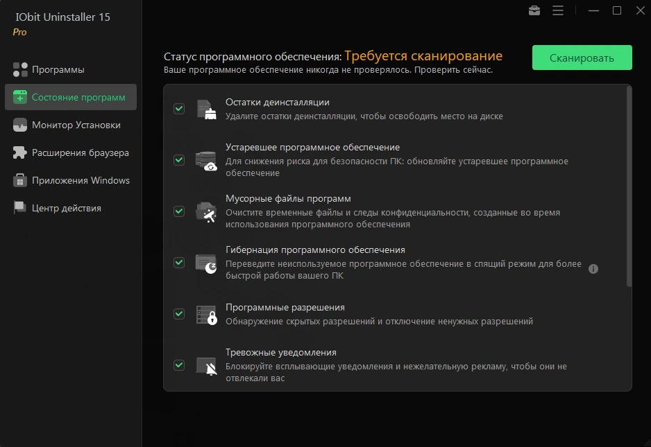
Task: Toggle Гибернация программного обеспечения checkbox
Action: pyautogui.click(x=179, y=263)
